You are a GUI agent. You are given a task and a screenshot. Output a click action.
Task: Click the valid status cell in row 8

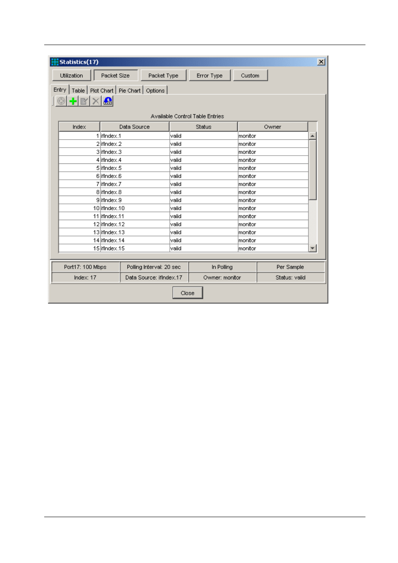(204, 192)
